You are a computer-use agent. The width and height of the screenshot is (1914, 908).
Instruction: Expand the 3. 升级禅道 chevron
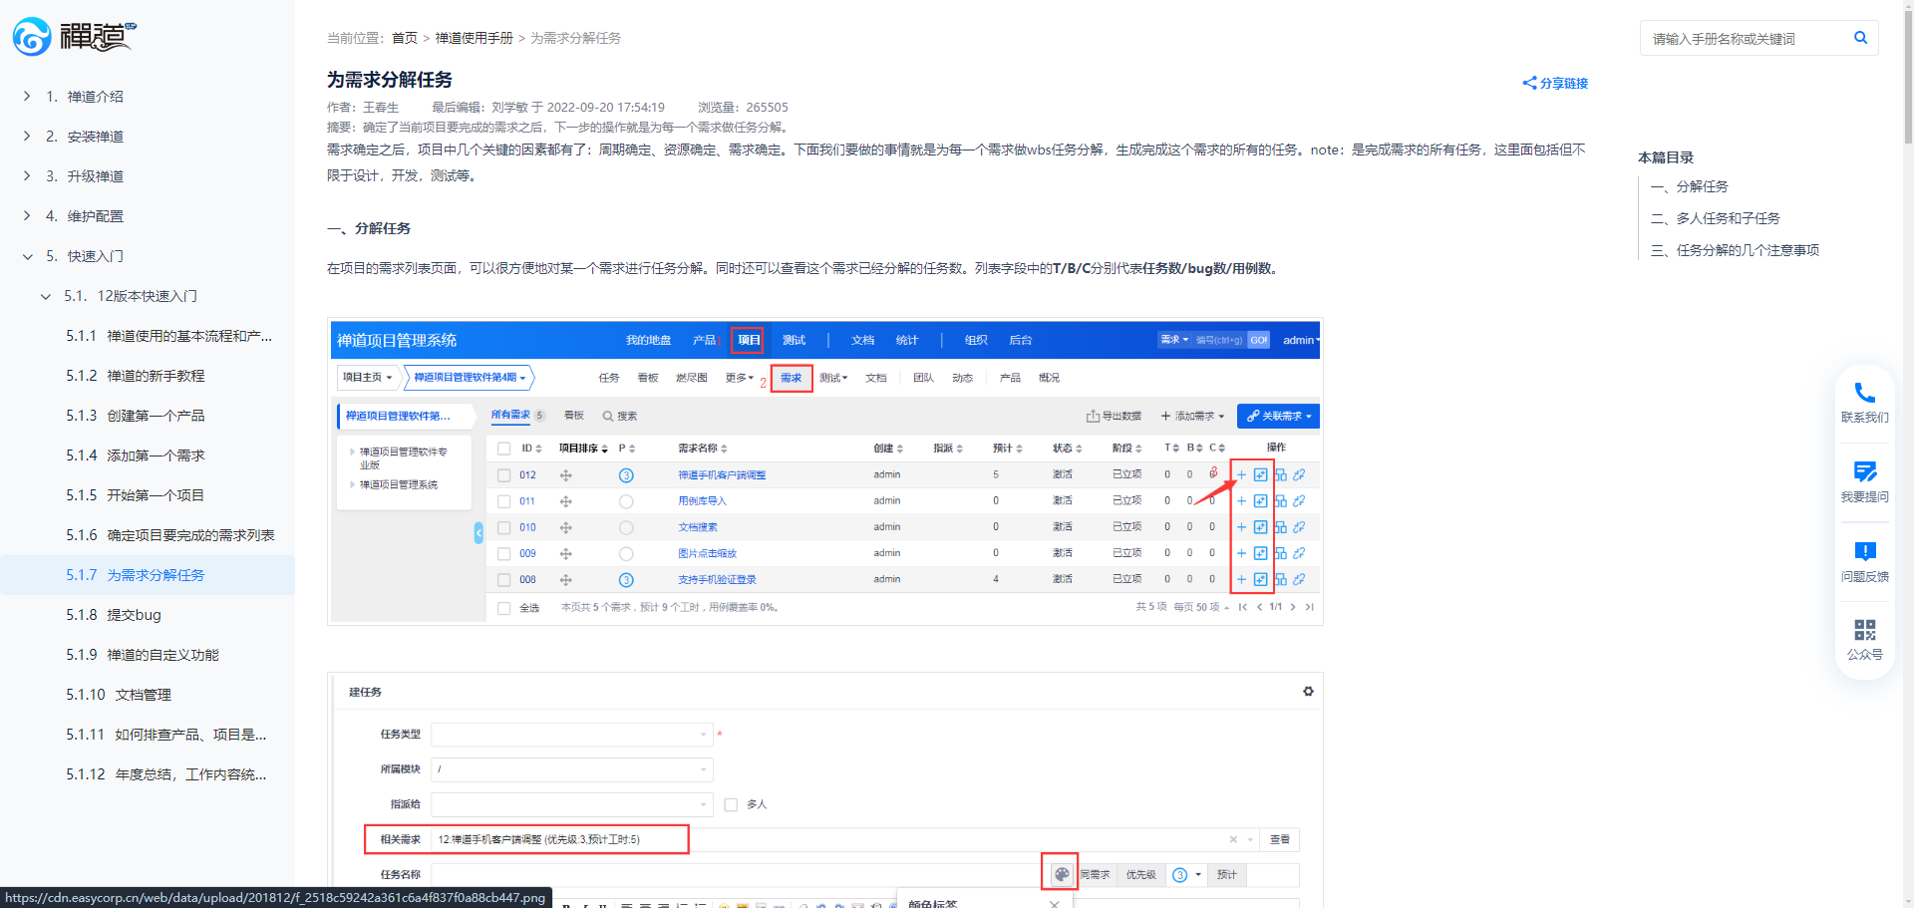(27, 175)
